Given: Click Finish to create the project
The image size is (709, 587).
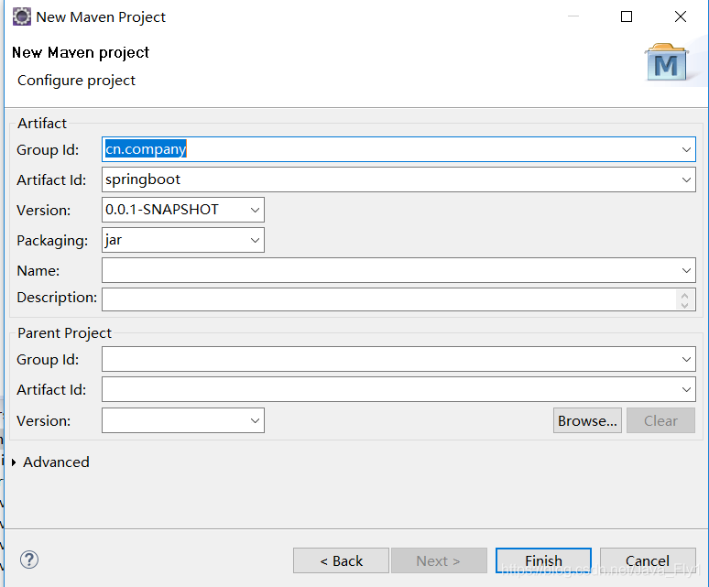Looking at the screenshot, I should [x=543, y=560].
